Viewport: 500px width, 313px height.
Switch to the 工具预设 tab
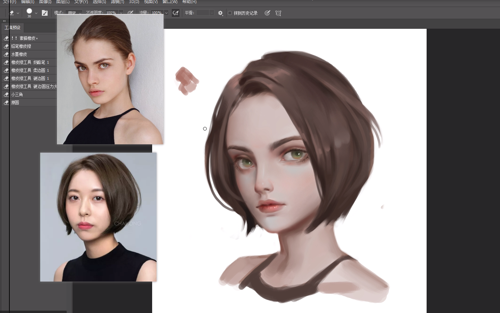[x=12, y=27]
